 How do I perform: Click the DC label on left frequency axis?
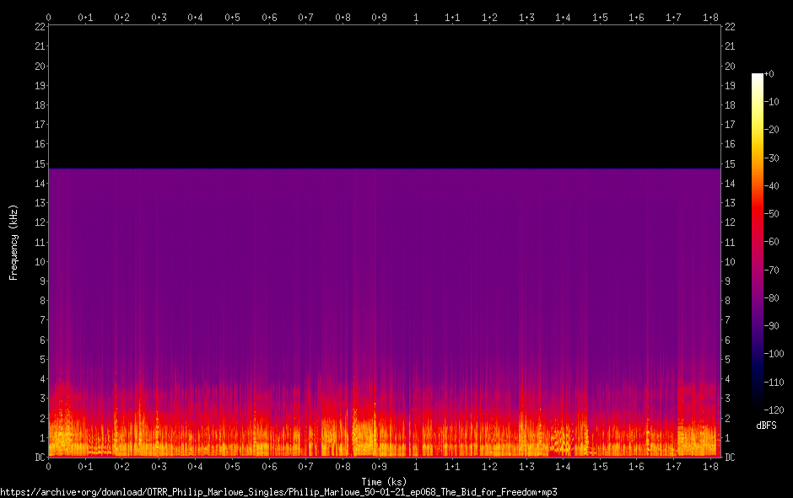[x=39, y=458]
